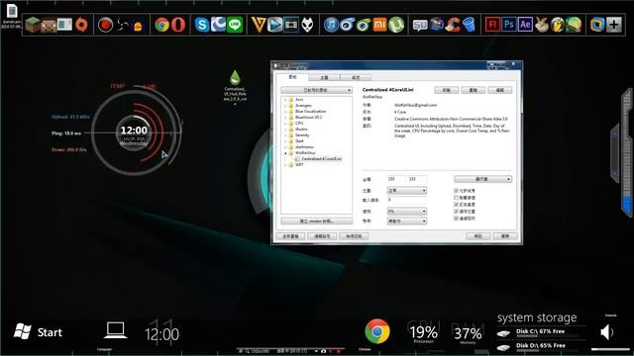
Task: Open LINE messenger from the dock
Action: (x=235, y=25)
